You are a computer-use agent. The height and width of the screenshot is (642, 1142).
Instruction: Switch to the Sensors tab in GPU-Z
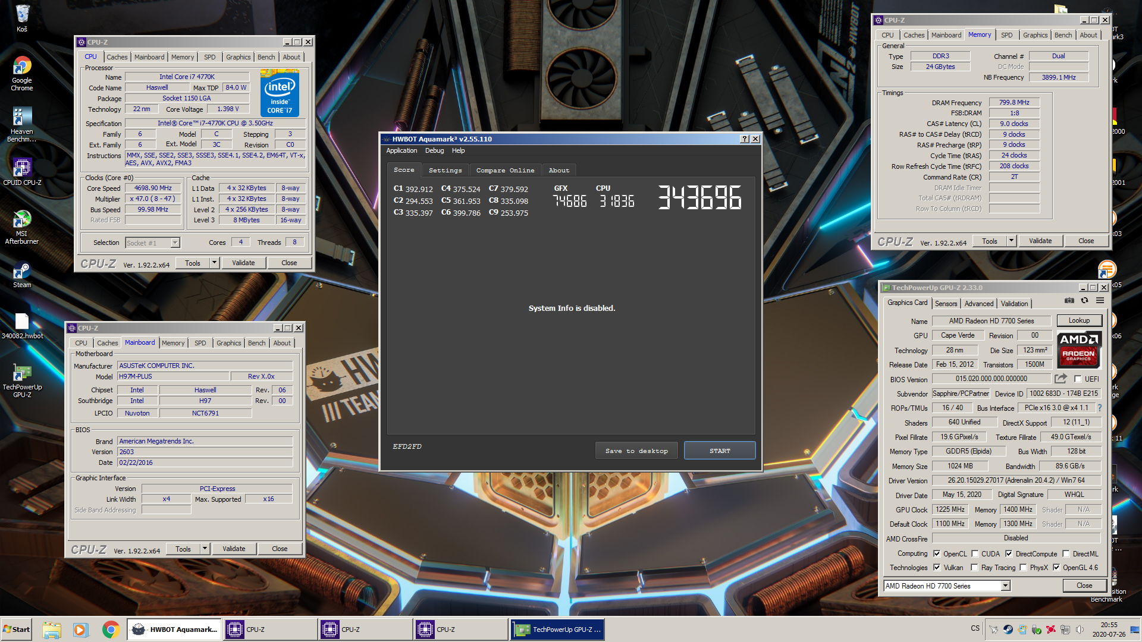click(x=946, y=304)
